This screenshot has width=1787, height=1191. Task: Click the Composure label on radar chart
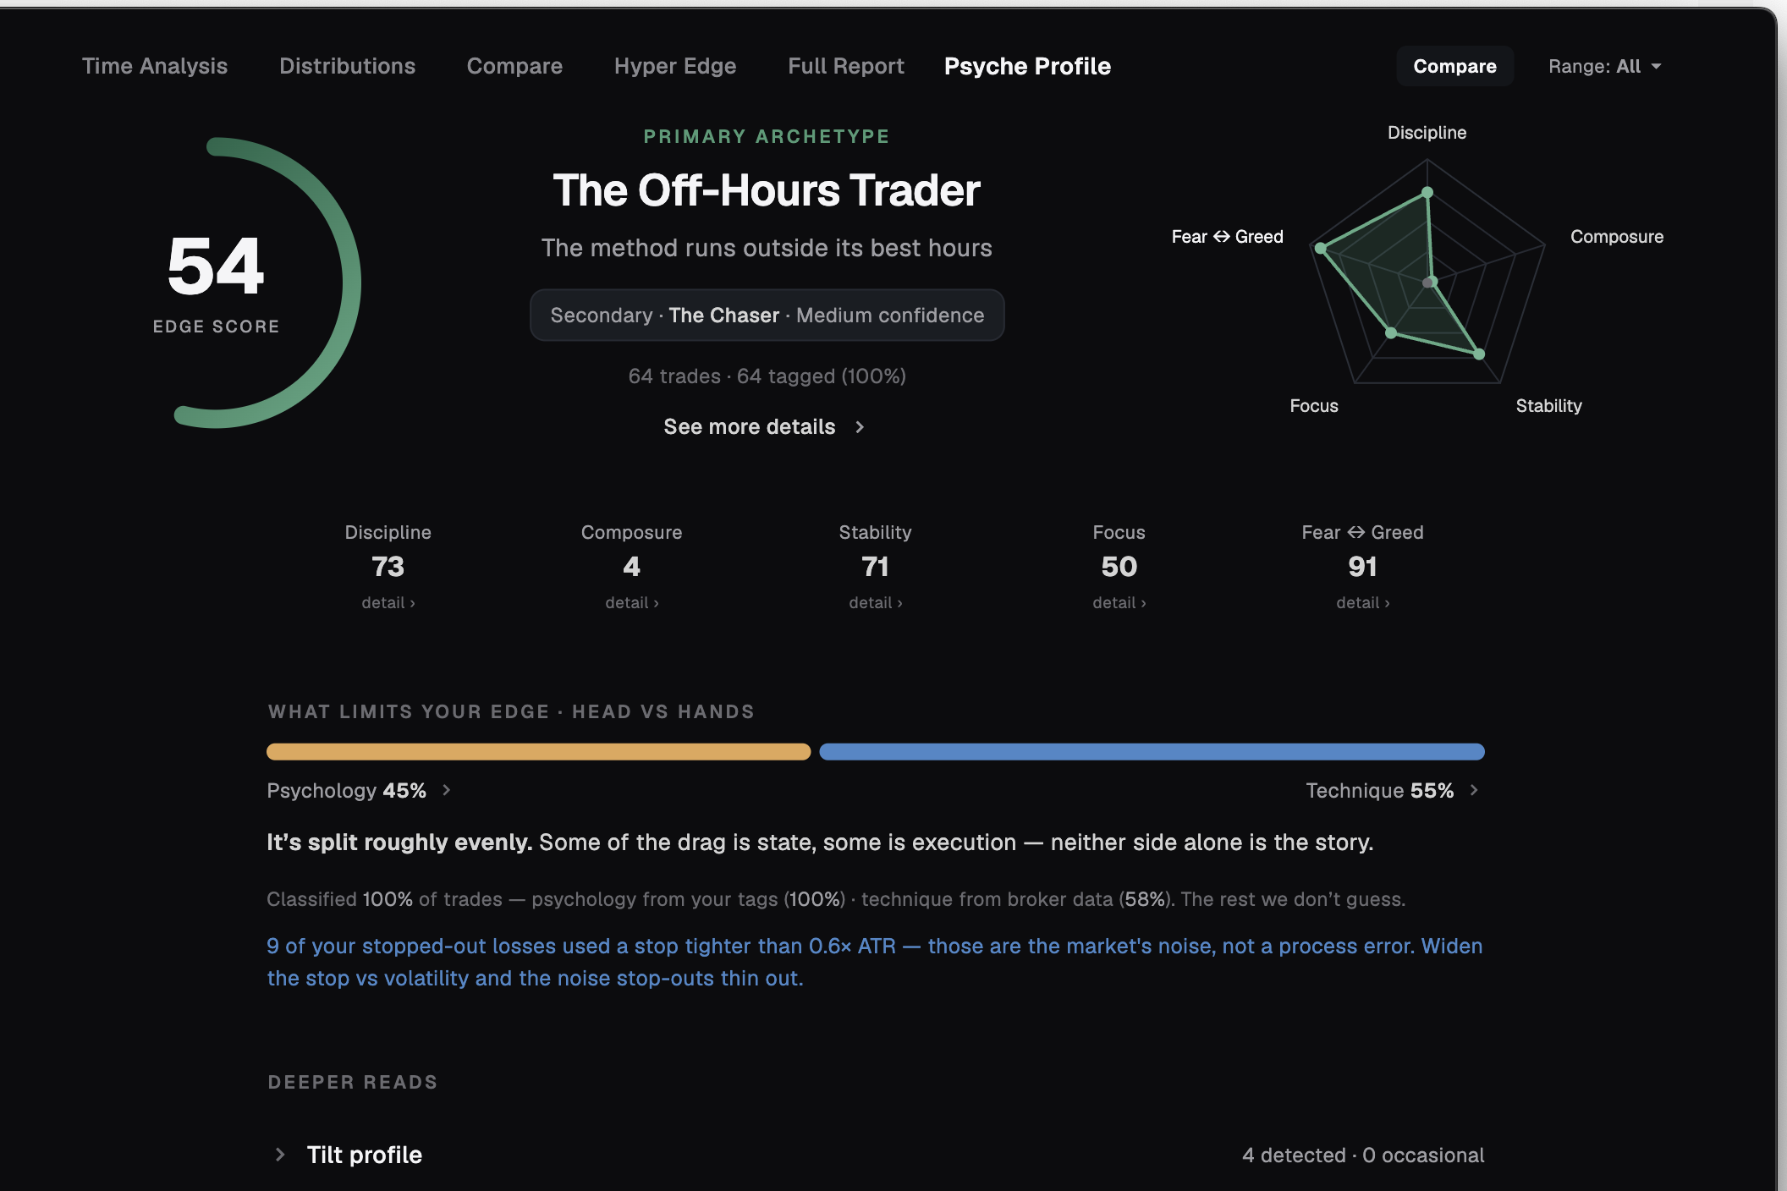coord(1617,237)
